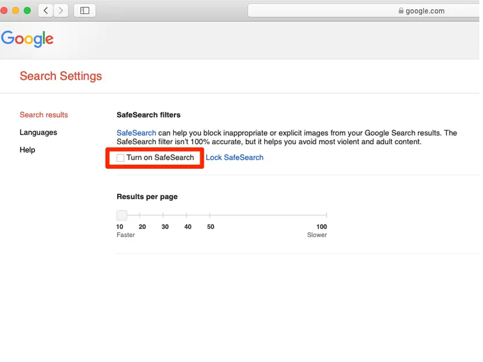Viewport: 483px width, 362px height.
Task: Close the Safari window with red button
Action: (x=4, y=11)
